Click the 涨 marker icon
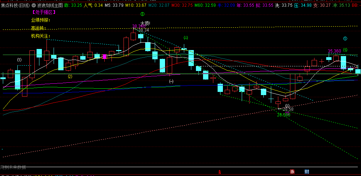The width and height of the screenshot is (361, 176). (x=292, y=172)
